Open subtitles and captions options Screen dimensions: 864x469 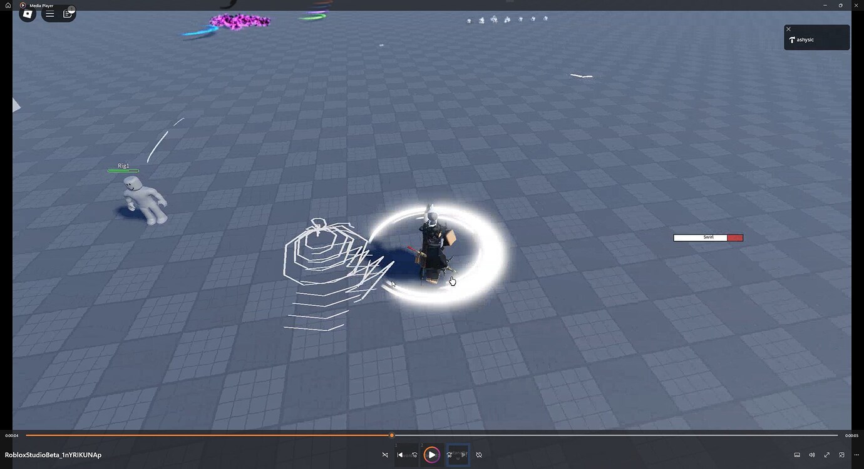point(797,455)
